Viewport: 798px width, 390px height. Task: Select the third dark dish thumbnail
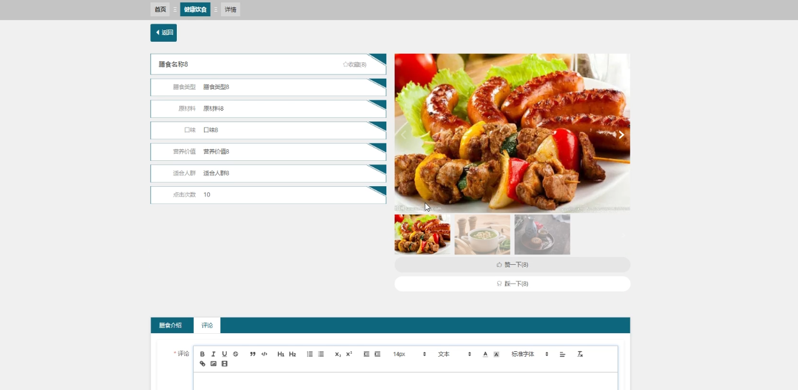click(x=542, y=235)
